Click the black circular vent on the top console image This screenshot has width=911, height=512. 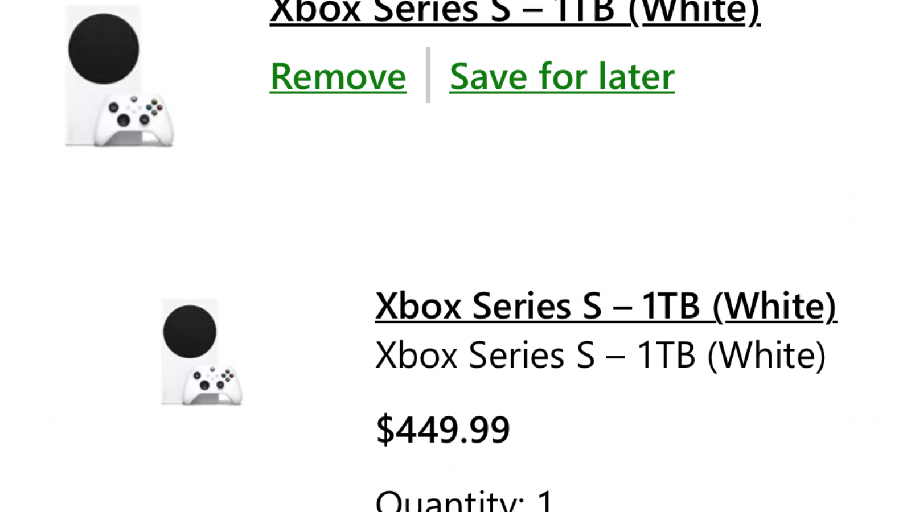104,49
